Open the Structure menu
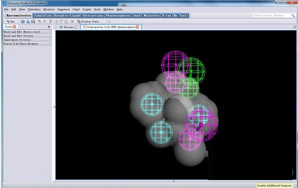Viewport: 298px width, 188px height. 49,9
